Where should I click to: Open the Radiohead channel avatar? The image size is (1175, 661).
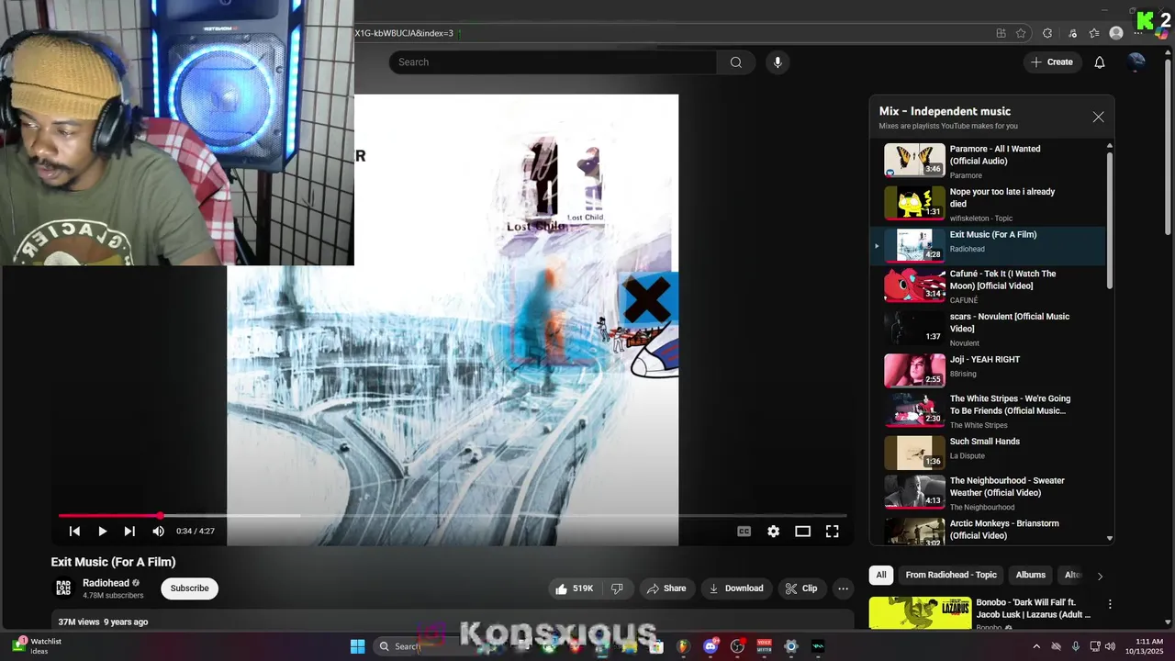[63, 588]
